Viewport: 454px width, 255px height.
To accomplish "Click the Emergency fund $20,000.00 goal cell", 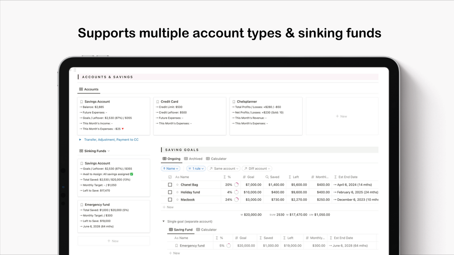I will [x=246, y=246].
